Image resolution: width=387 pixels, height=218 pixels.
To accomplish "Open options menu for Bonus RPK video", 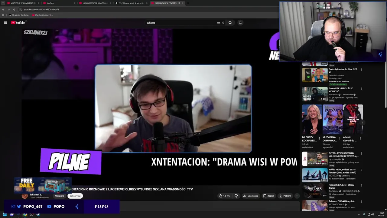I will click(362, 89).
